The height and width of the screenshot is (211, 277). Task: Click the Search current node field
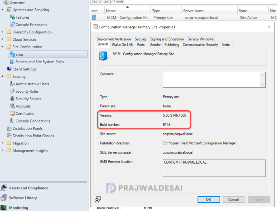tap(184, 2)
